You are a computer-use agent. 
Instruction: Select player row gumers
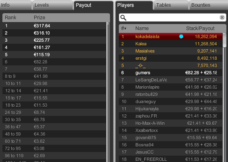170,73
